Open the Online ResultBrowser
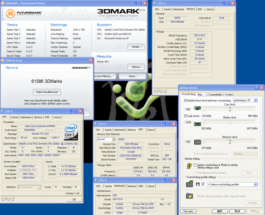 click(x=47, y=92)
